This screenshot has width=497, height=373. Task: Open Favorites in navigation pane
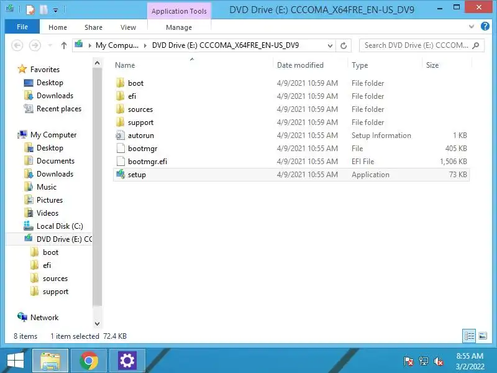click(x=45, y=70)
